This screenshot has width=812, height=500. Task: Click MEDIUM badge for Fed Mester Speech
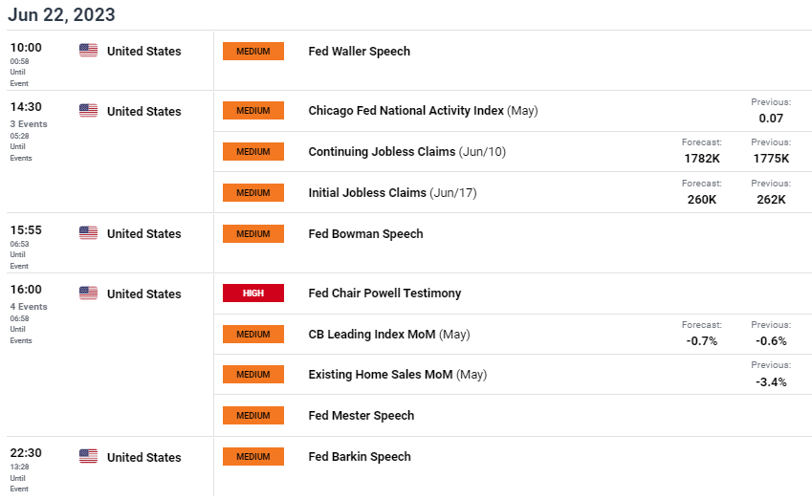[x=253, y=416]
